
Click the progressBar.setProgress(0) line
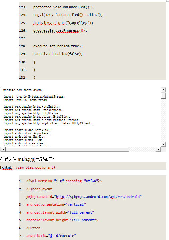click(x=60, y=31)
